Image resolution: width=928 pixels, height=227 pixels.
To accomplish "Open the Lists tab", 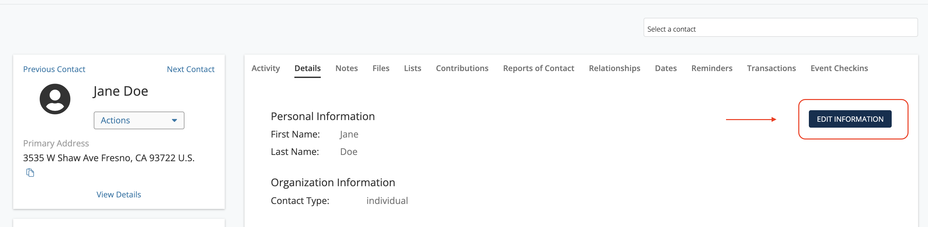I will click(x=413, y=68).
